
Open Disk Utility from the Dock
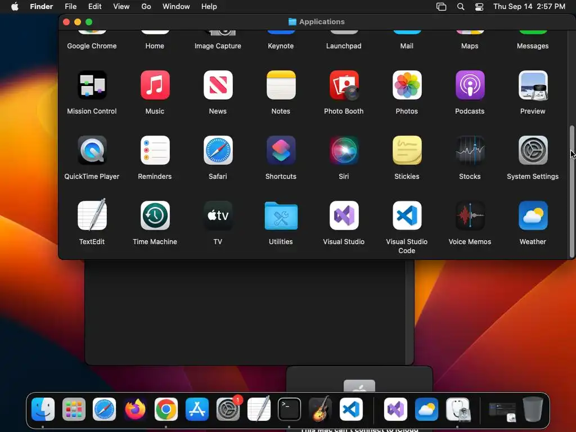point(458,409)
